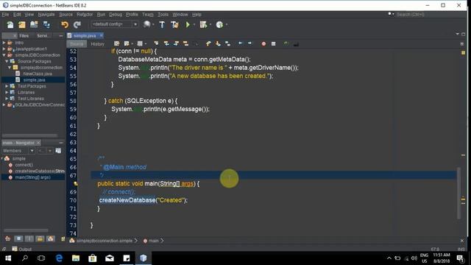Screen dimensions: 471x265
Task: Click the NetBeans icon on taskbar
Action: click(144, 258)
